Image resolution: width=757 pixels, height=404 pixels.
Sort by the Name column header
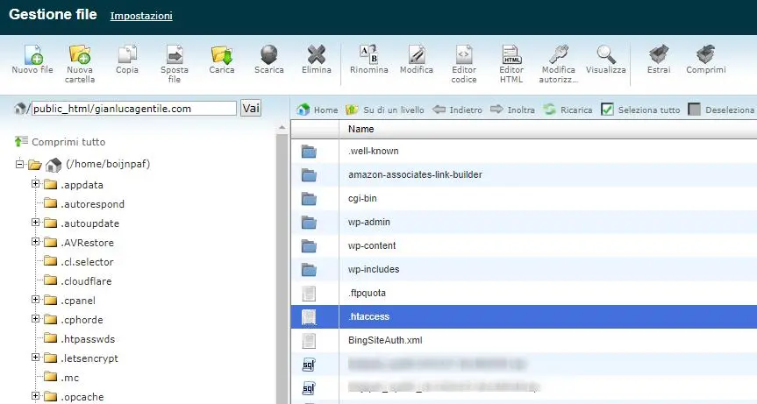tap(361, 129)
